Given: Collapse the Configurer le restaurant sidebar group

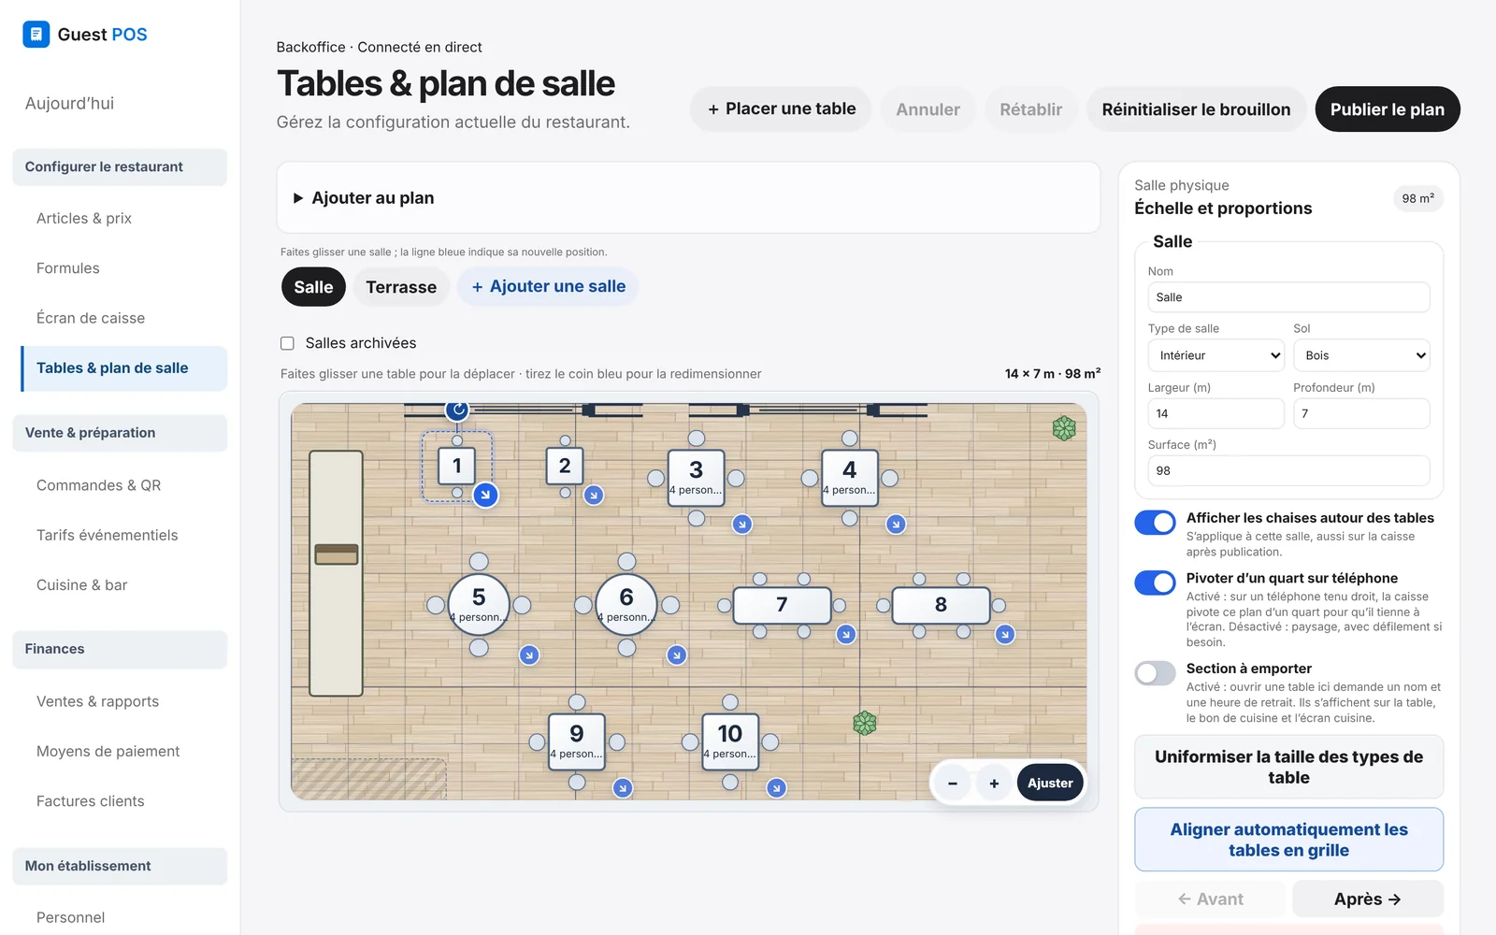Looking at the screenshot, I should (x=120, y=166).
